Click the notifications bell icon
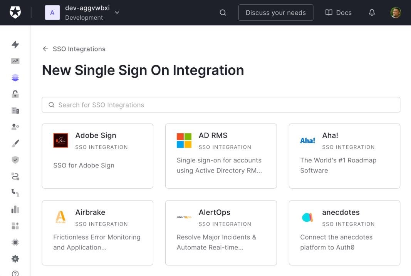 [372, 13]
